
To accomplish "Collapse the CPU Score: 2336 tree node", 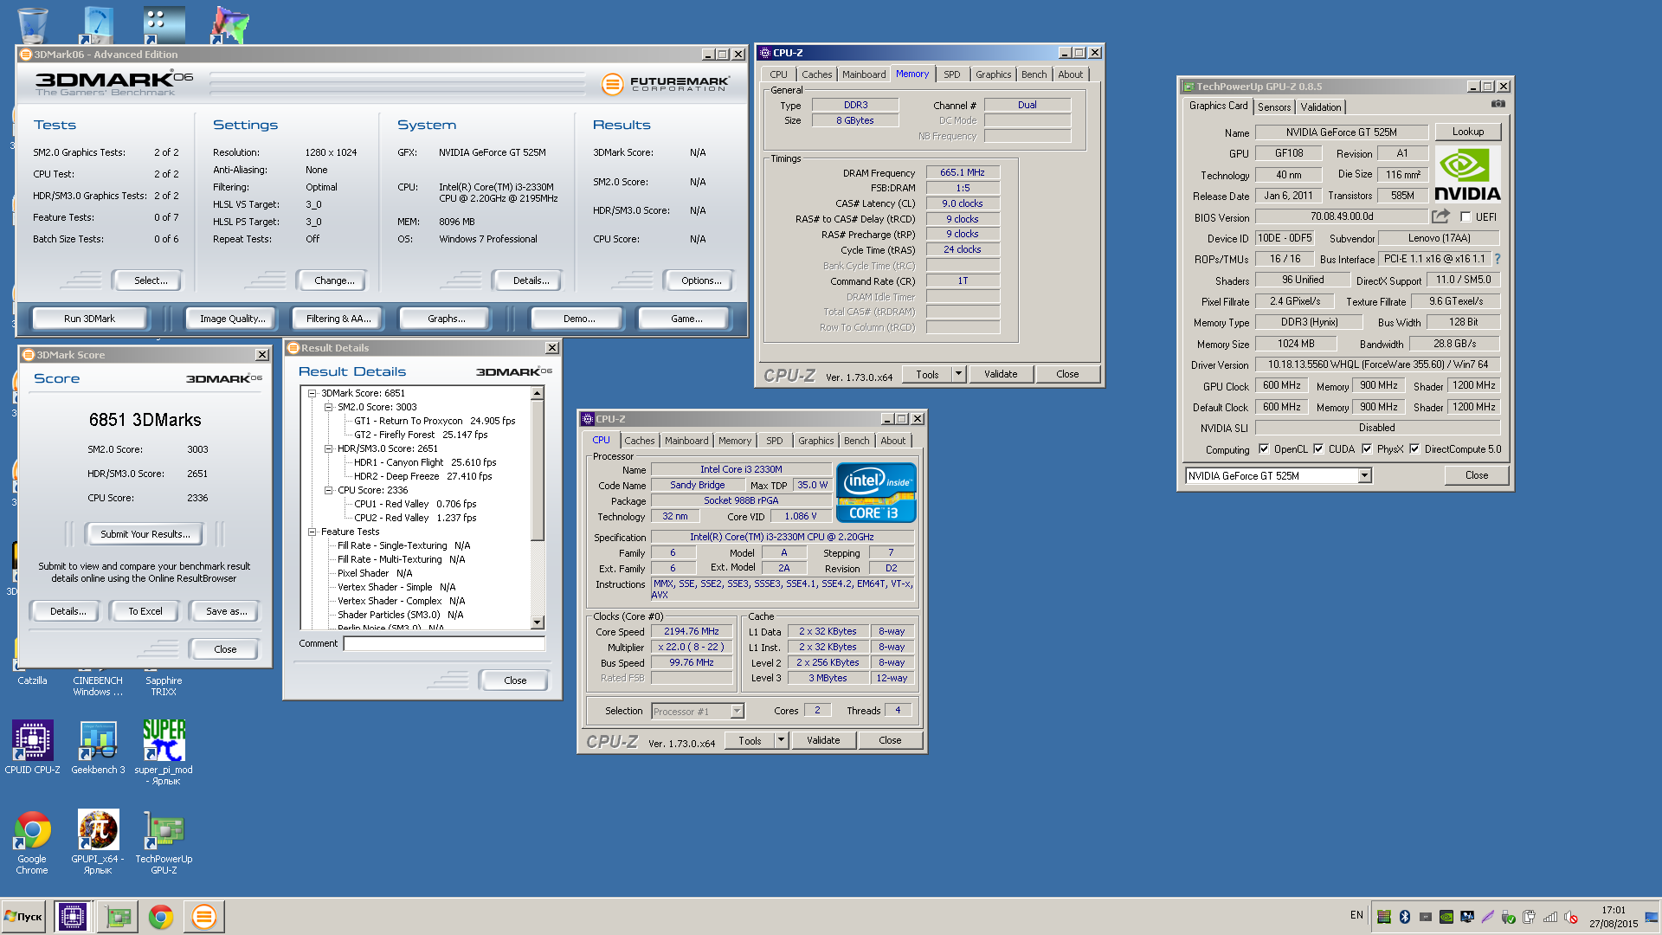I will pyautogui.click(x=329, y=490).
